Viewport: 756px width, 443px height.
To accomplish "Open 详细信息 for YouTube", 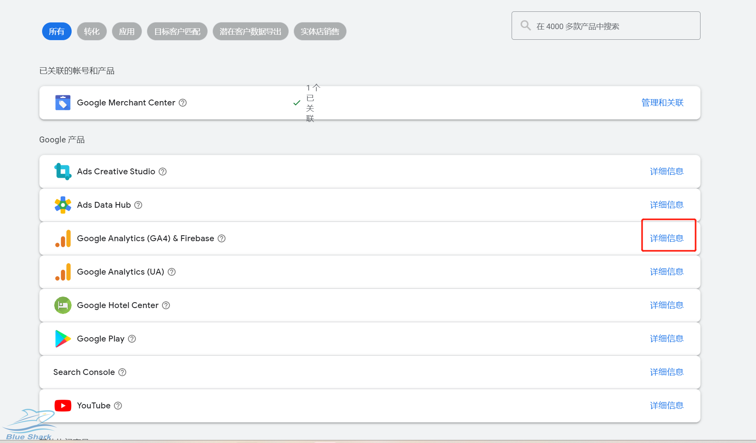I will pos(667,406).
